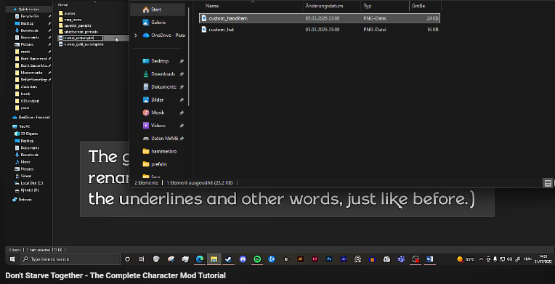Viewport: 555px width, 284px height.
Task: Click the taskbar search box
Action: (70, 259)
